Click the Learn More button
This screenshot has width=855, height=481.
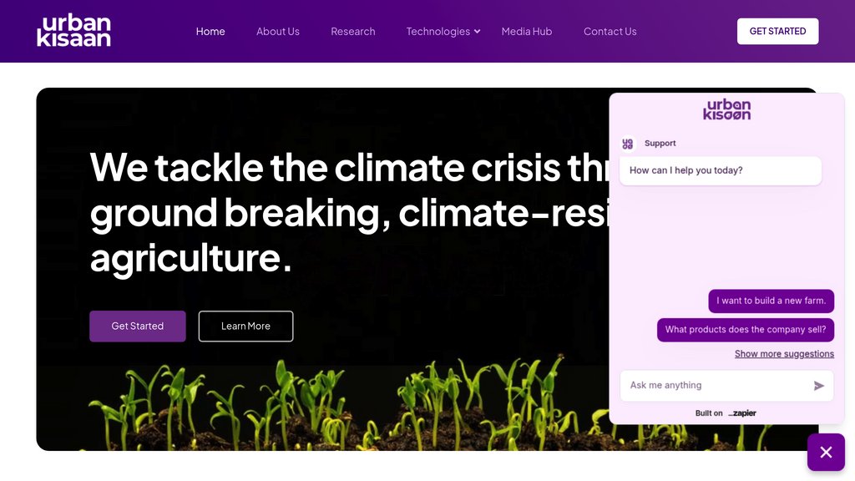[245, 327]
